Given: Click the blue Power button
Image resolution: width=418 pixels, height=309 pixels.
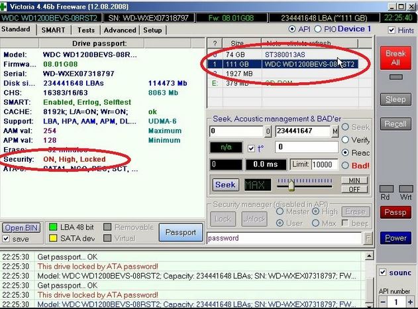Looking at the screenshot, I should pos(395,238).
